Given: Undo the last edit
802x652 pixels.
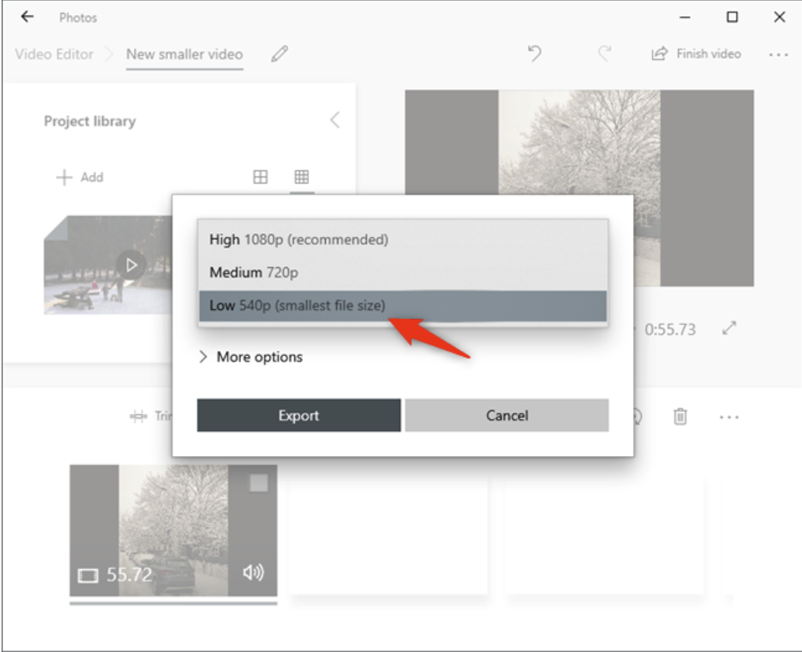Looking at the screenshot, I should [534, 53].
